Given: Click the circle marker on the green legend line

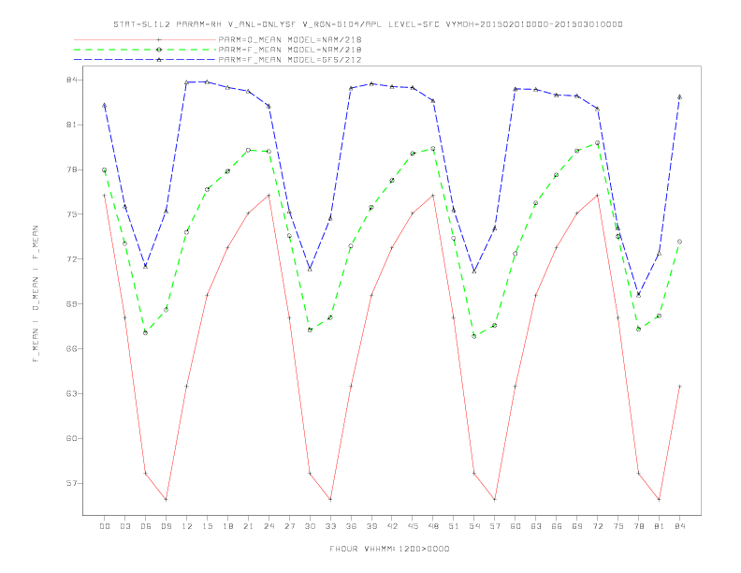Looking at the screenshot, I should coord(159,50).
